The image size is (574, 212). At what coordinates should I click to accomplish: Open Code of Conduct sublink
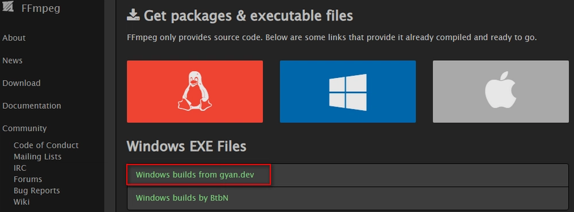46,145
